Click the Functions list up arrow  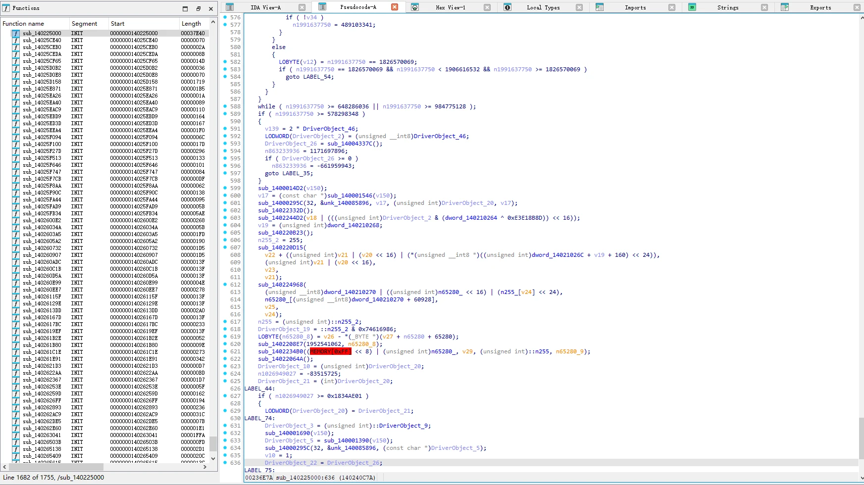(x=213, y=22)
